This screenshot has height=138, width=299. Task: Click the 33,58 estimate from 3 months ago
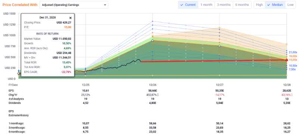pyautogui.click(x=152, y=128)
